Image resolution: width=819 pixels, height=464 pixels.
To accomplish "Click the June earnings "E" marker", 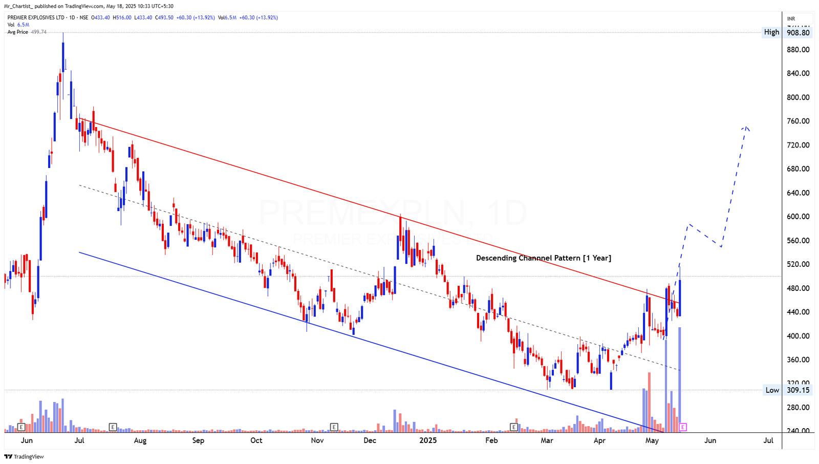I will 21,426.
